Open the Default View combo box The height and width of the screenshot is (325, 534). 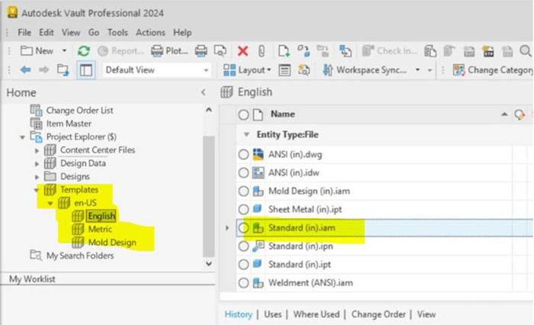[x=156, y=70]
